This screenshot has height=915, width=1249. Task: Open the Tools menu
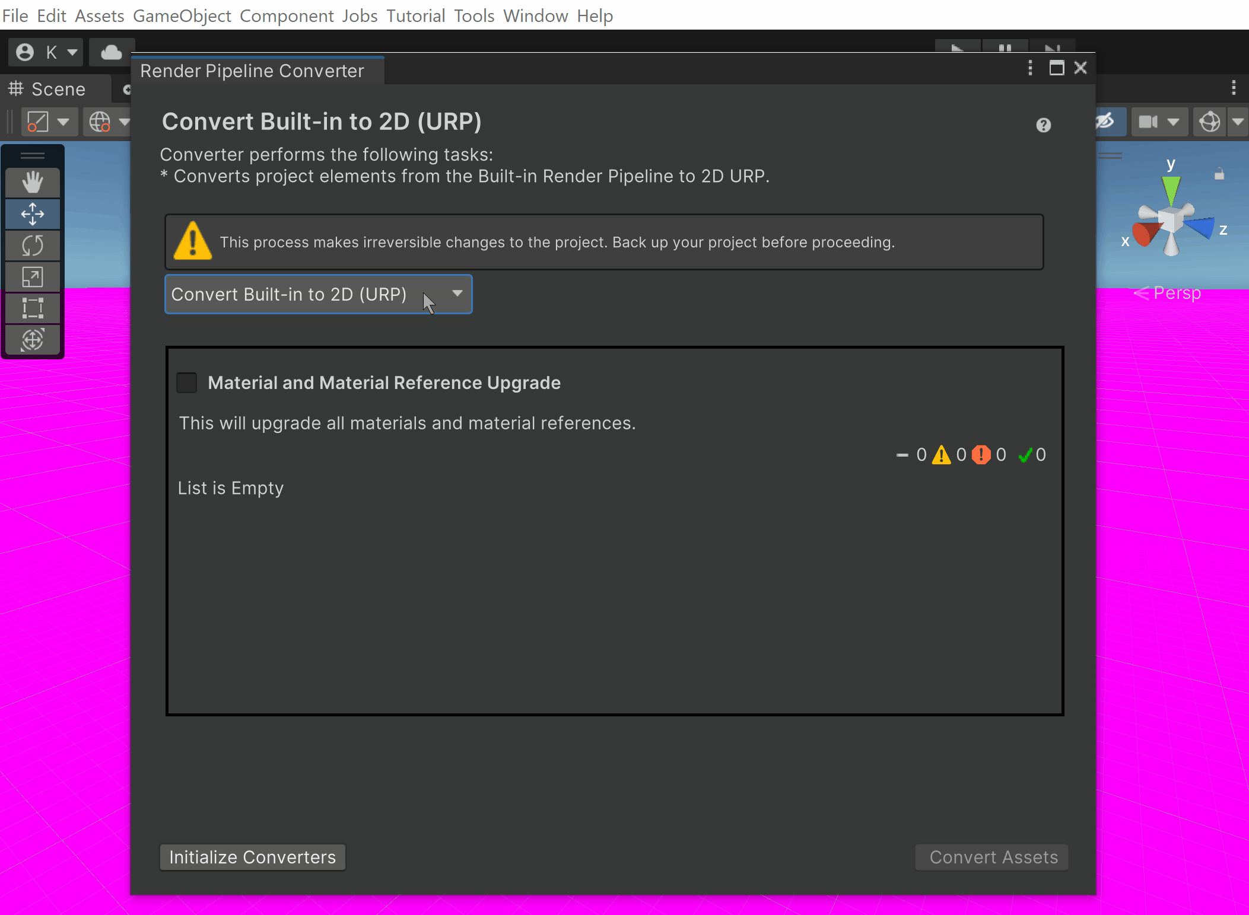(x=474, y=15)
